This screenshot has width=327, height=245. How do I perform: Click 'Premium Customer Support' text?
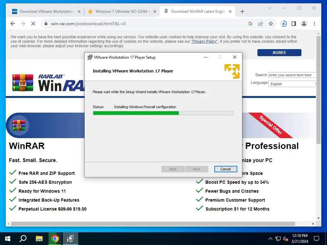point(235,200)
